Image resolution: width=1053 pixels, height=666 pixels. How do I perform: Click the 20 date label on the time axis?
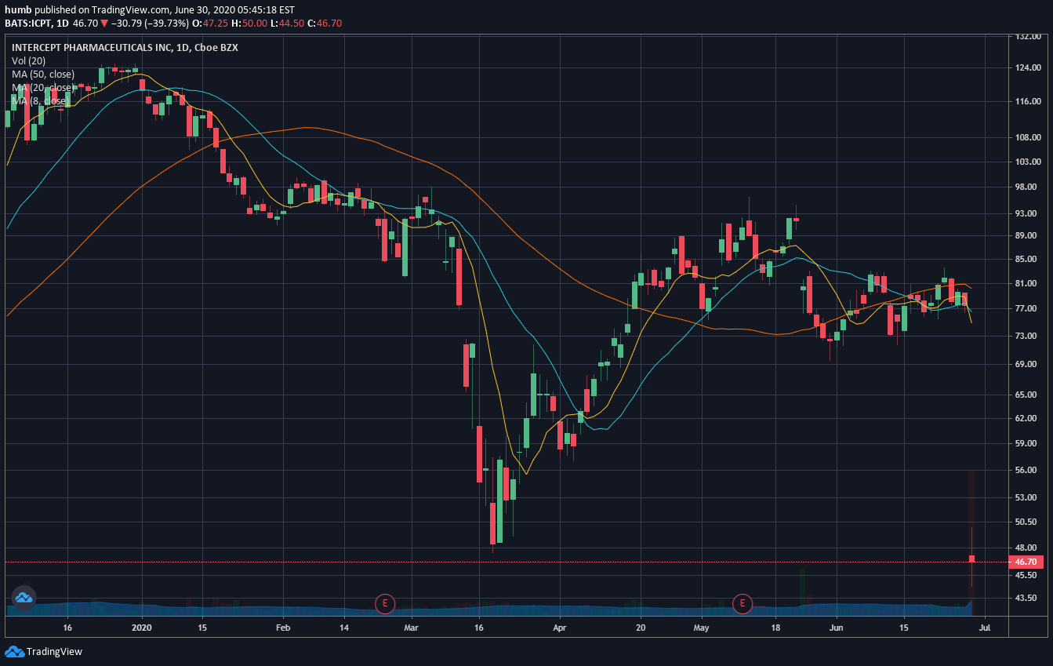641,628
